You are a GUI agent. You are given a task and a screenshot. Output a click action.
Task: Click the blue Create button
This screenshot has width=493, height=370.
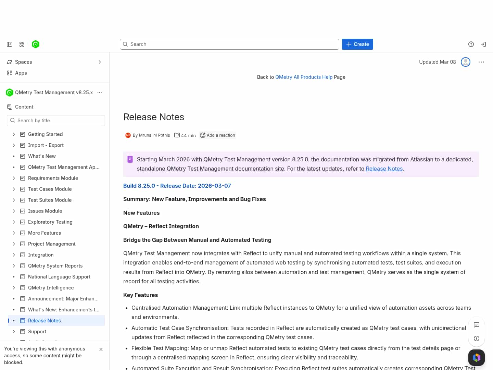point(357,44)
